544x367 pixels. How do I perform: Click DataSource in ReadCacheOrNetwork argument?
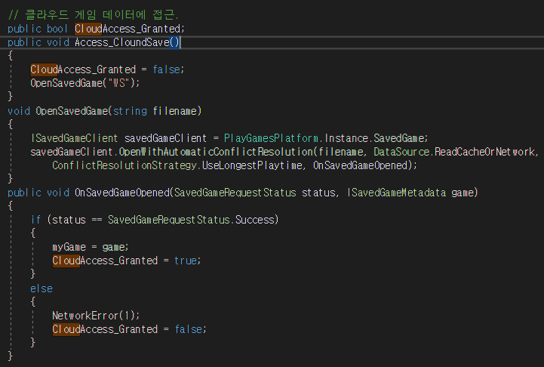click(x=401, y=152)
